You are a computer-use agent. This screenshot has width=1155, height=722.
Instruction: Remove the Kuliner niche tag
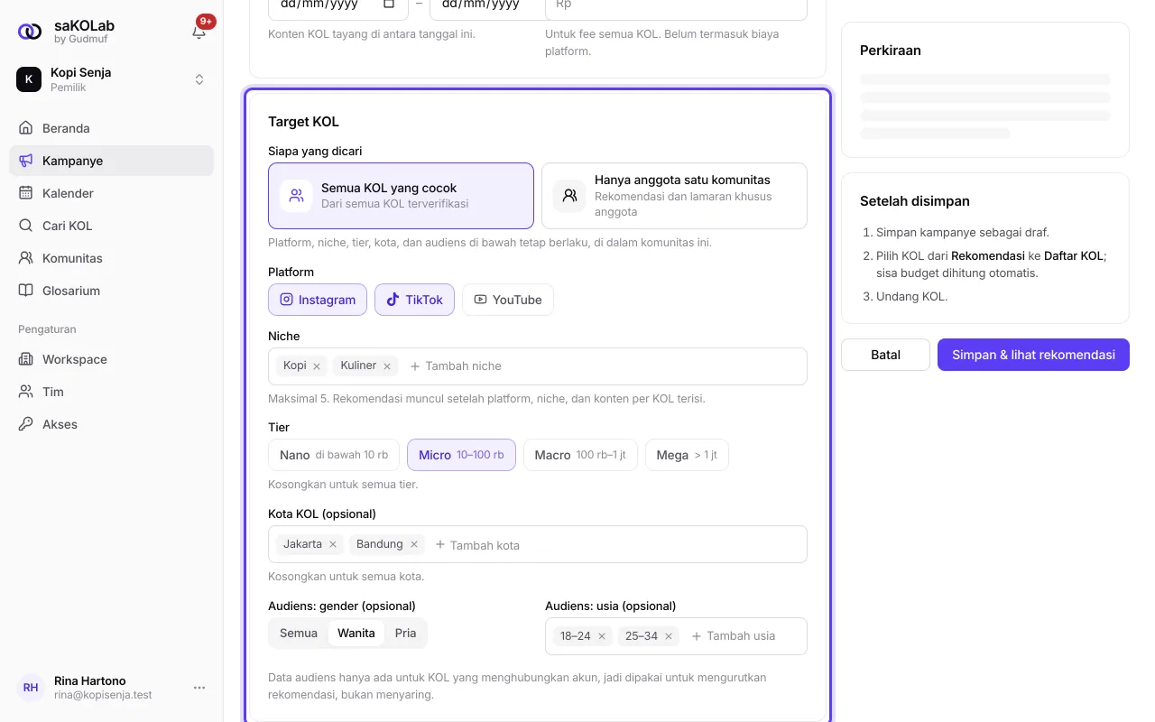[387, 366]
